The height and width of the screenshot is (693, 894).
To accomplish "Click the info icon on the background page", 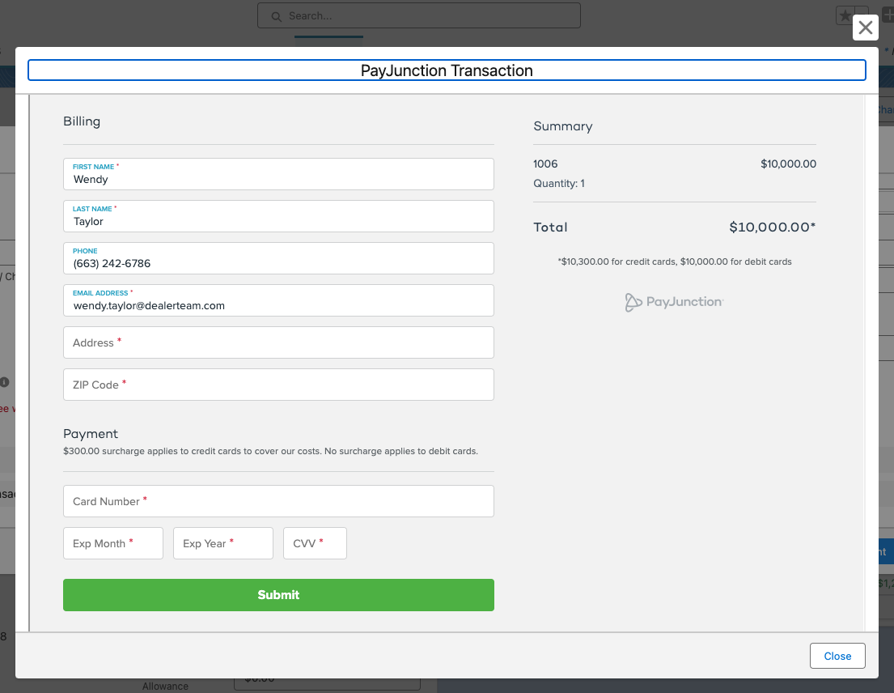I will 5,382.
